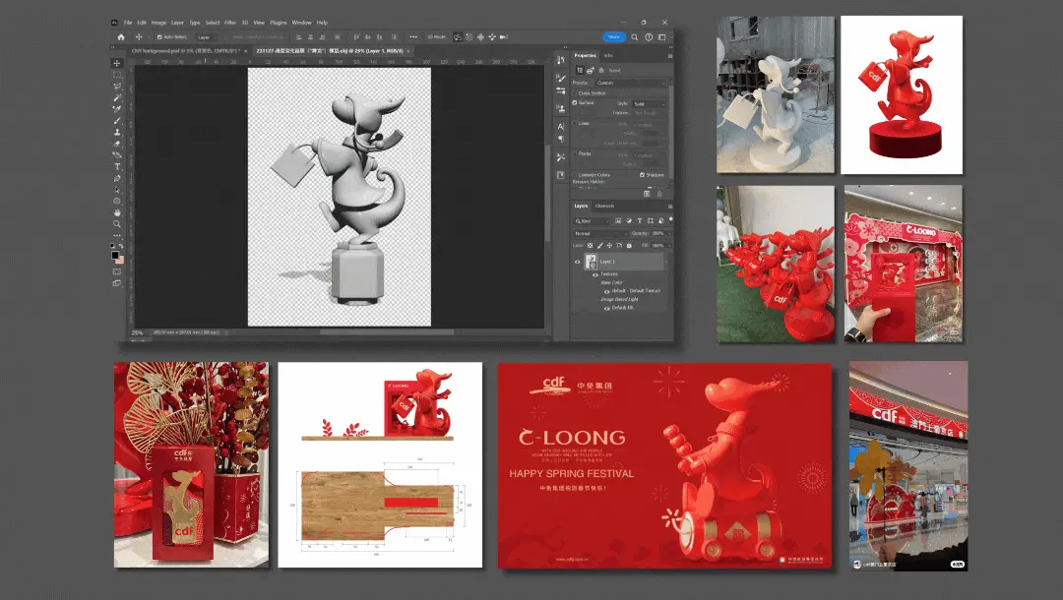1063x600 pixels.
Task: Open the Edit Toolbar three-dots button
Action: (116, 236)
